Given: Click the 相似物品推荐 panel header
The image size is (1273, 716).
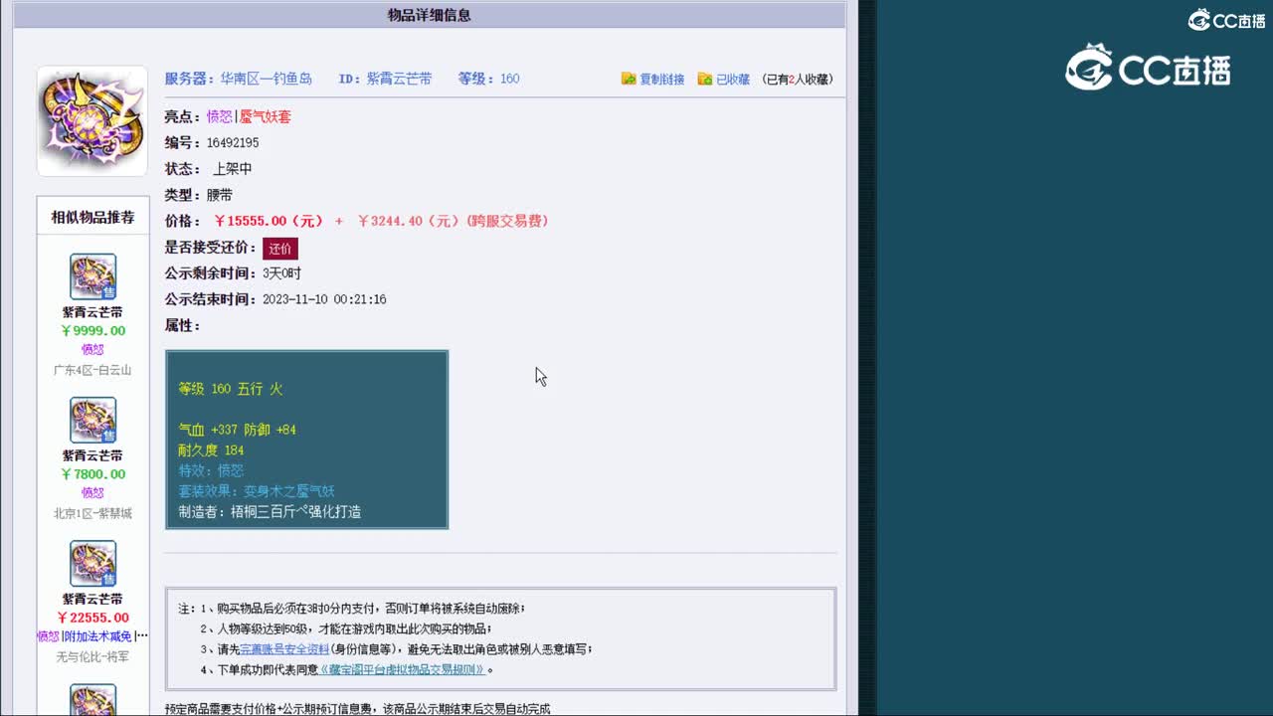Looking at the screenshot, I should coord(91,216).
